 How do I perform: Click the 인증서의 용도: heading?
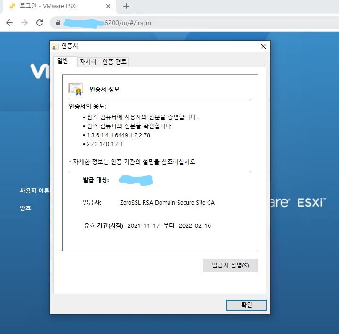[88, 106]
